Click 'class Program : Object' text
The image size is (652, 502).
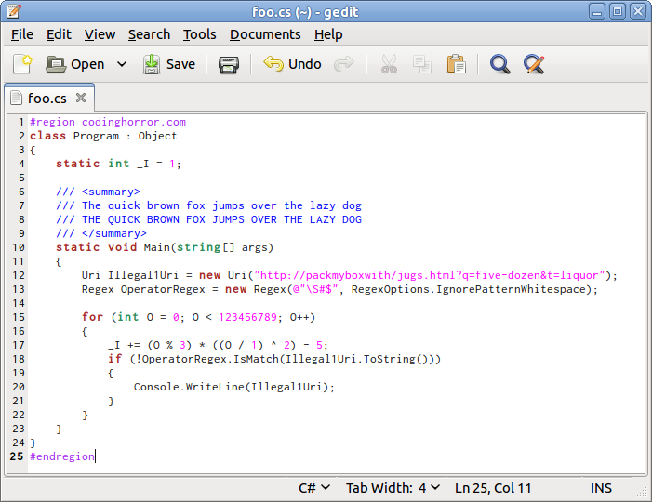coord(103,136)
